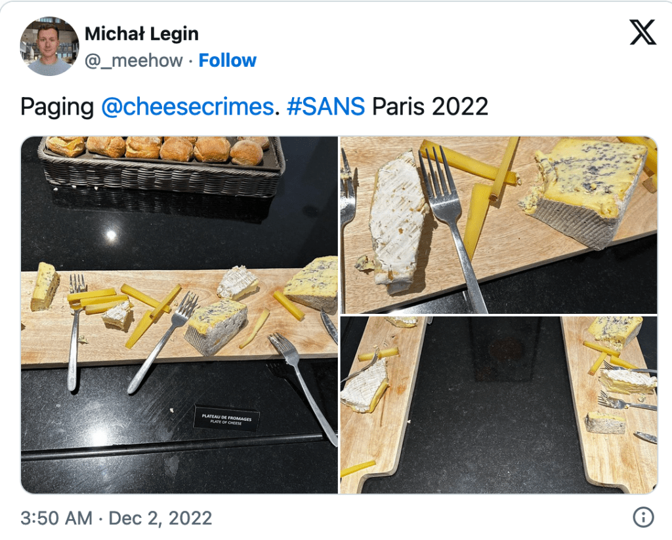Open the close-up photo with fork and blue cheese
The image size is (672, 540).
tap(499, 225)
